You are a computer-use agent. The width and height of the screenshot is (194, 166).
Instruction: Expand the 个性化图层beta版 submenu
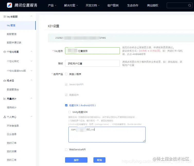(x=31, y=71)
